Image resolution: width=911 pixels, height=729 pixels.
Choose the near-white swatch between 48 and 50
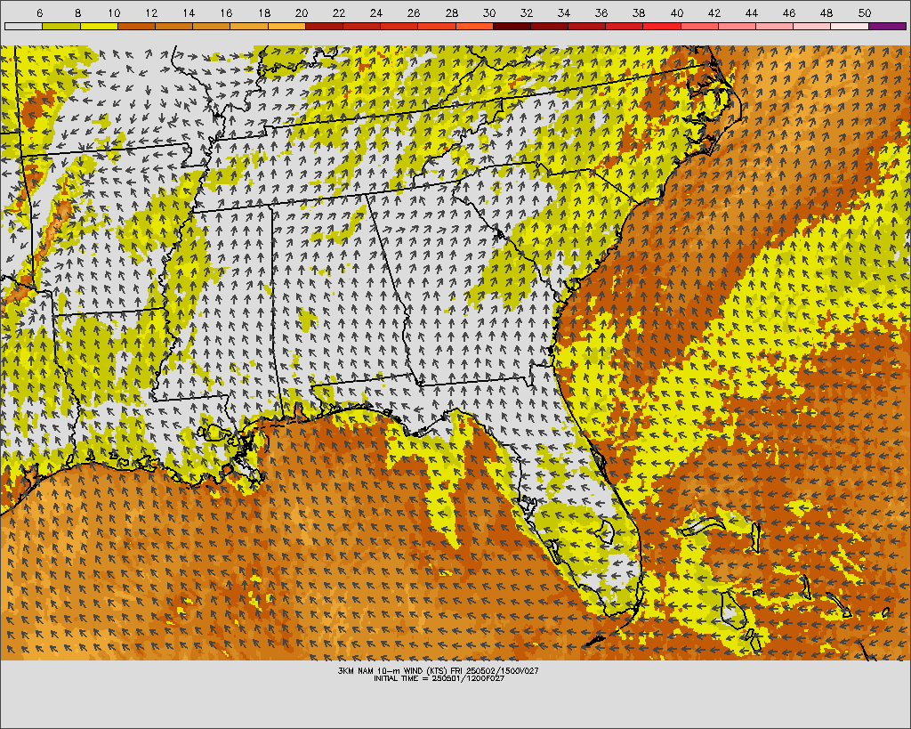tap(850, 26)
